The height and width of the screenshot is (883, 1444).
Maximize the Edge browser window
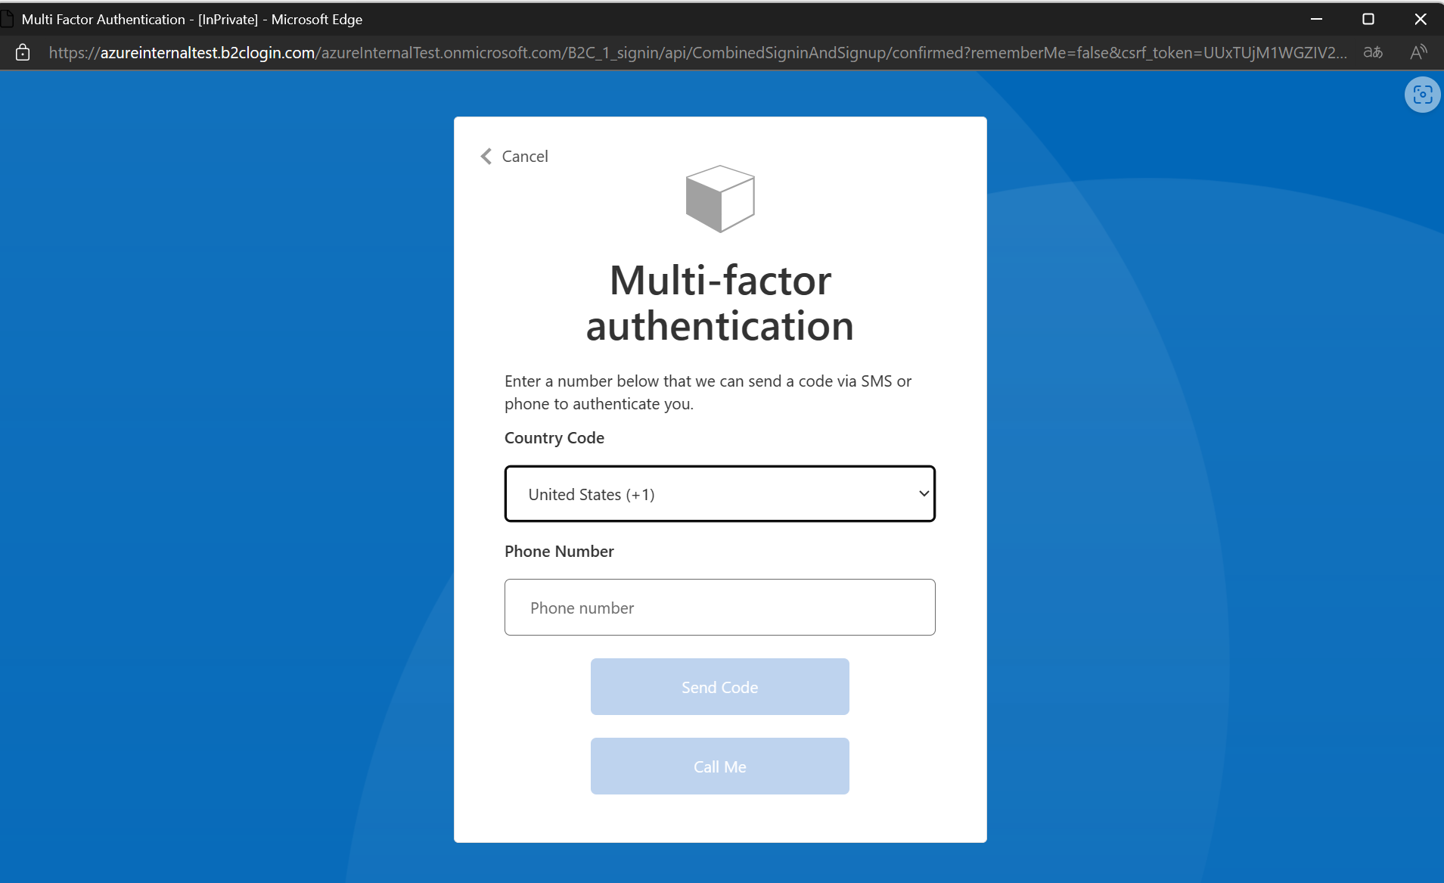pos(1368,19)
